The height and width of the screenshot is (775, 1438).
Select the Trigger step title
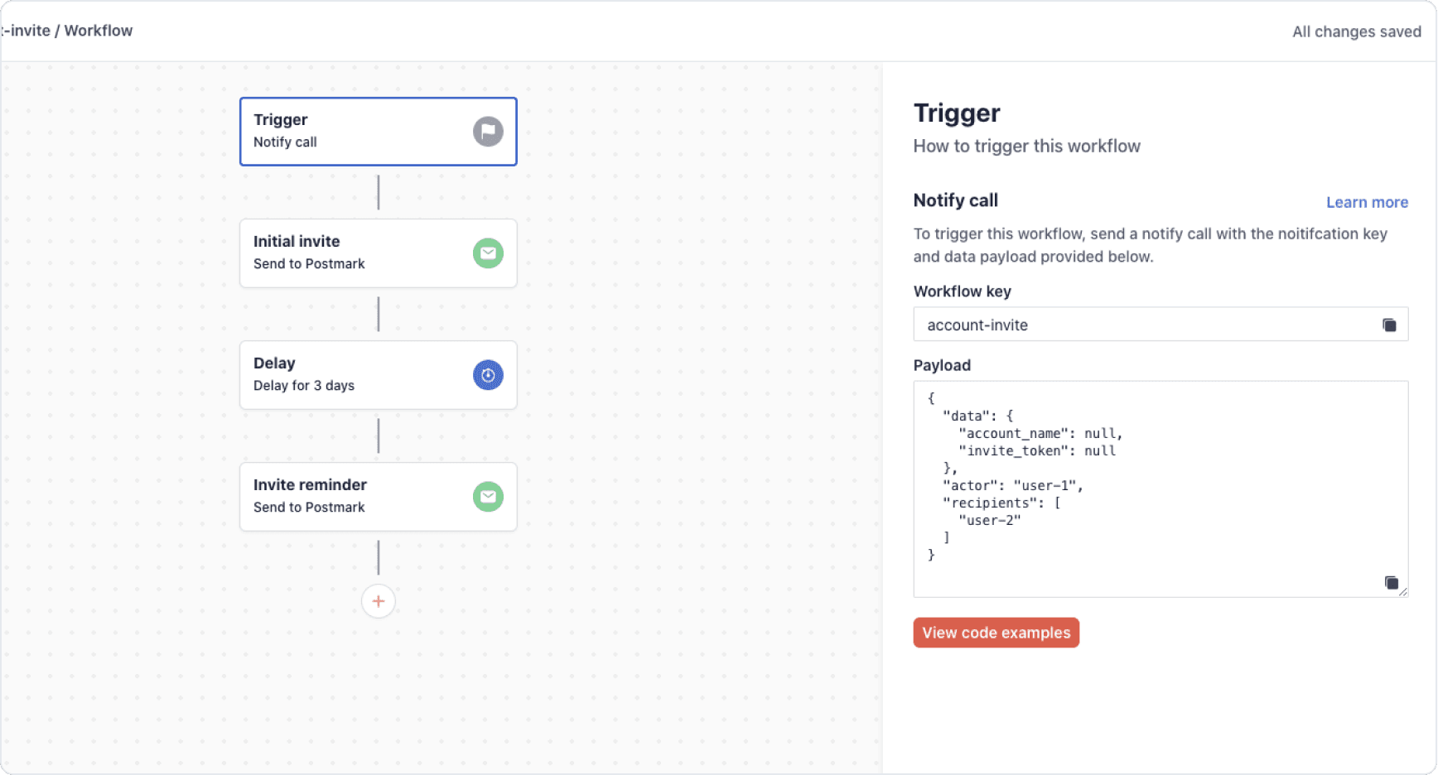pyautogui.click(x=281, y=120)
